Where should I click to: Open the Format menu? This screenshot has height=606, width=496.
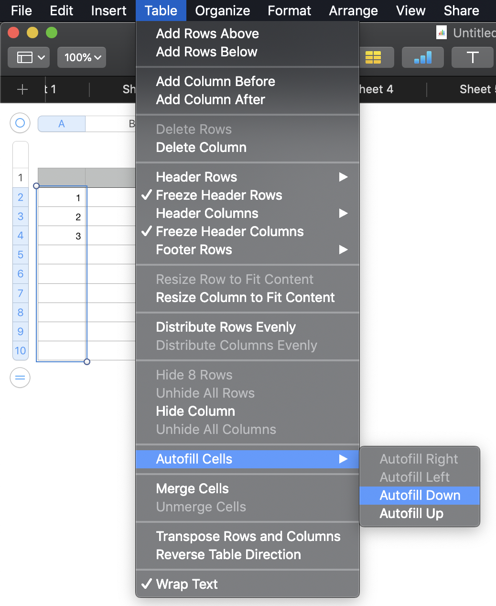click(289, 11)
